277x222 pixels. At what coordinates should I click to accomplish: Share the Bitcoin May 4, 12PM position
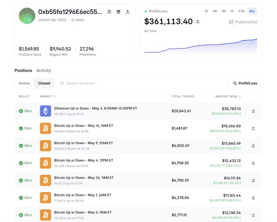click(x=253, y=163)
